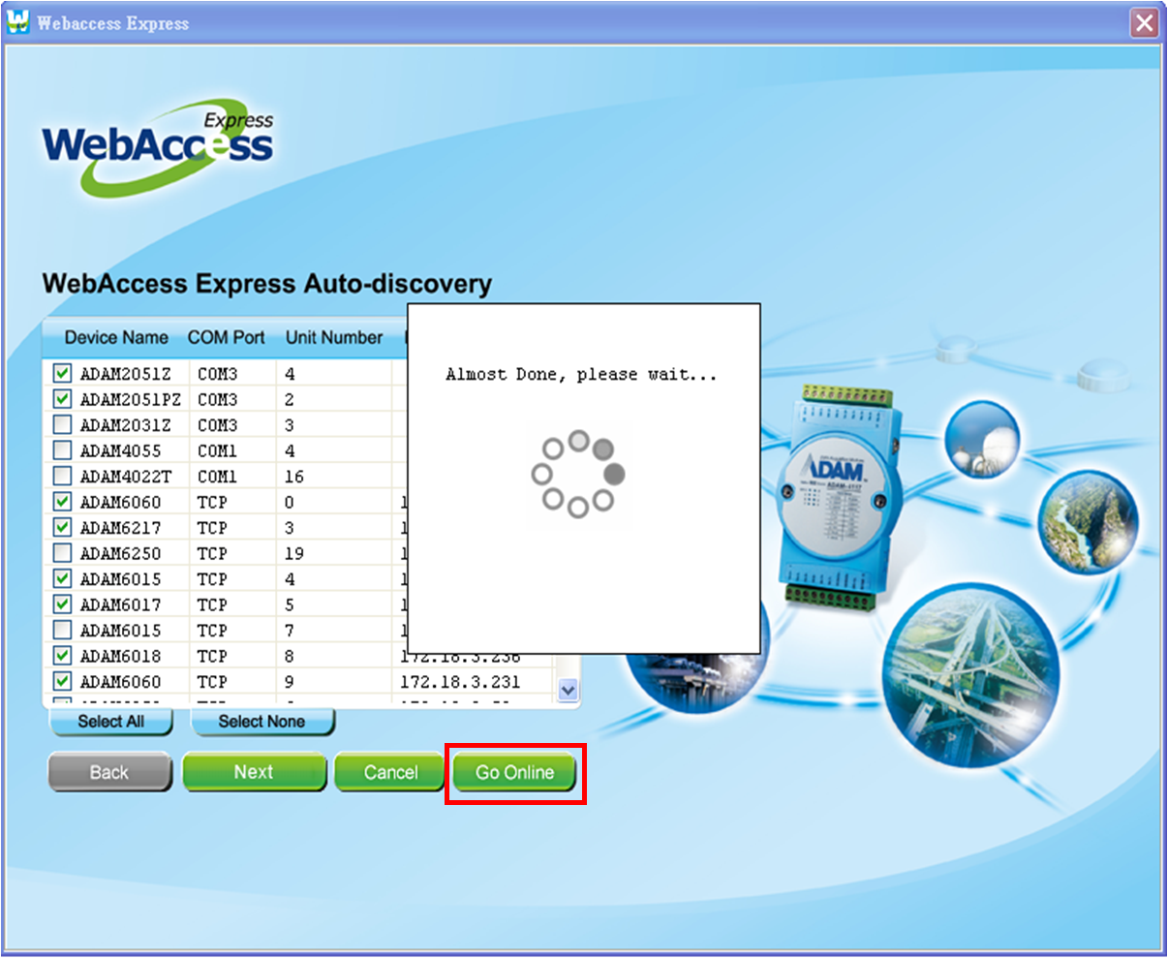Click COM1 port of ADAM4055 row
1168x959 pixels.
point(217,450)
